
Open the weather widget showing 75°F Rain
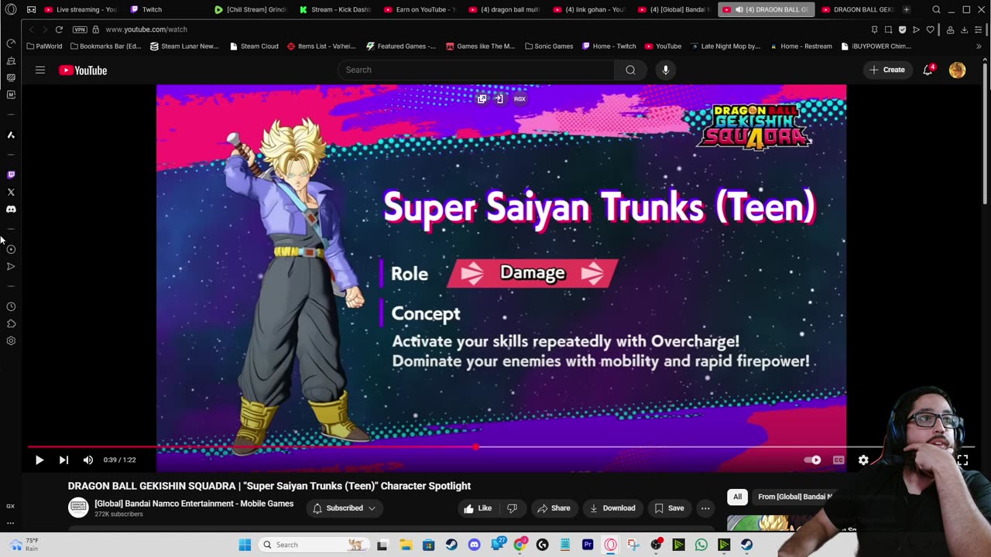coord(22,545)
